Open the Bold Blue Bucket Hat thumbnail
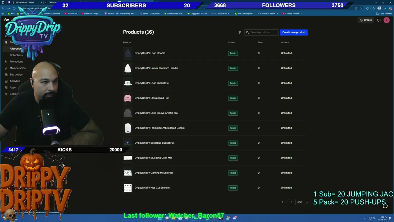Viewport: 394px width, 222px height. coord(128,143)
